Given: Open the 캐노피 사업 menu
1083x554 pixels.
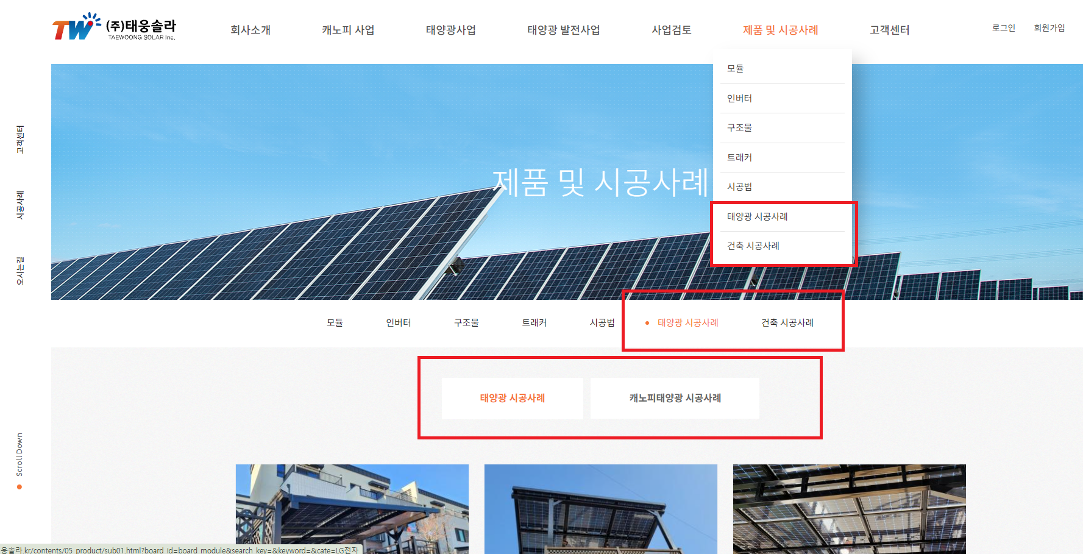Looking at the screenshot, I should click(x=348, y=30).
